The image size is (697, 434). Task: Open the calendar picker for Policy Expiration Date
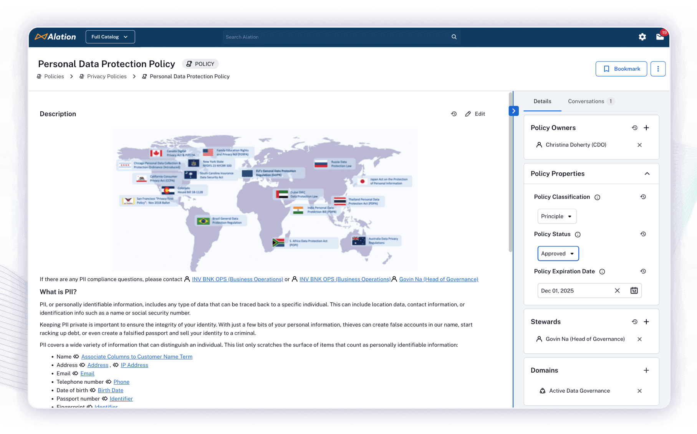[634, 290]
